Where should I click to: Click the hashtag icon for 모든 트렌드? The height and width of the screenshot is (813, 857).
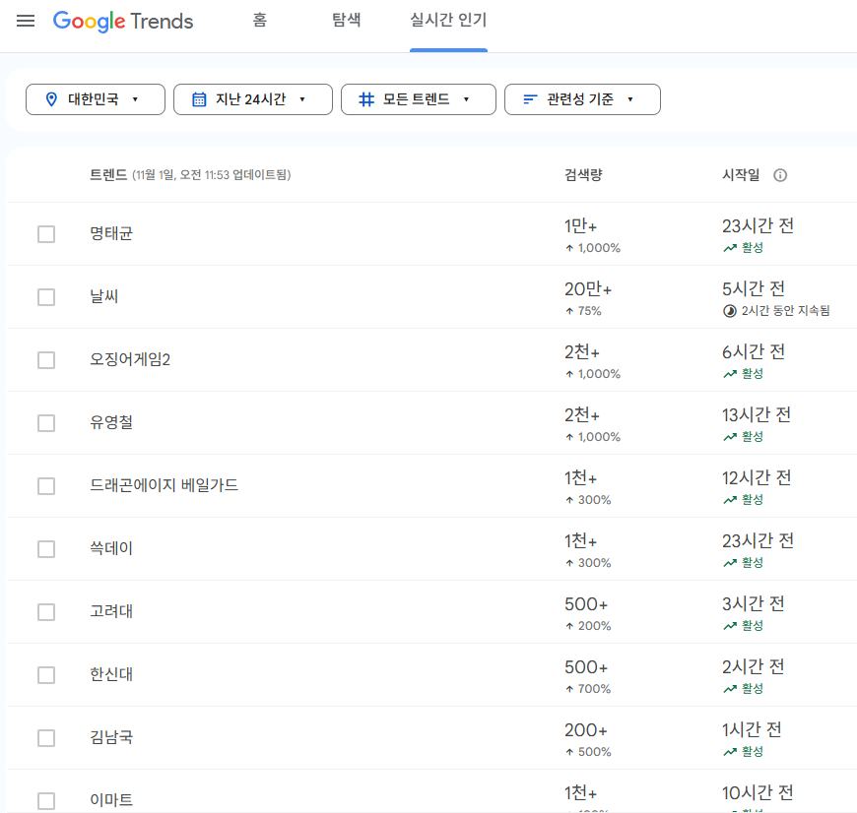pos(366,99)
